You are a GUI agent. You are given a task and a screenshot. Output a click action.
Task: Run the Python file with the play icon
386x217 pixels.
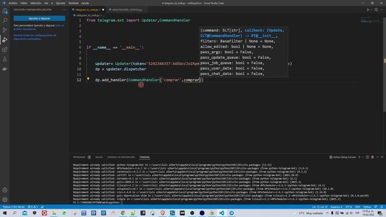368,10
